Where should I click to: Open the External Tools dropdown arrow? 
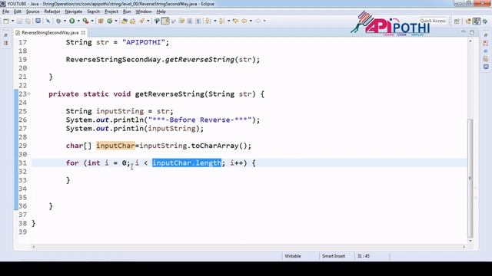[x=92, y=21]
